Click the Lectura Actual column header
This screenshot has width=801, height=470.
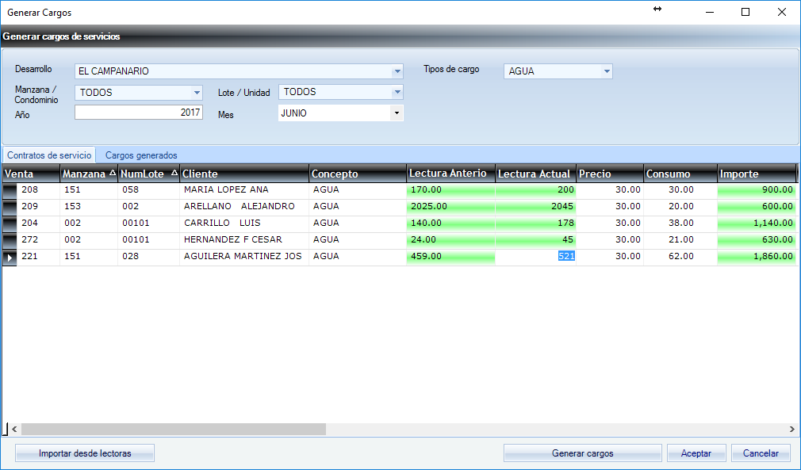point(535,174)
